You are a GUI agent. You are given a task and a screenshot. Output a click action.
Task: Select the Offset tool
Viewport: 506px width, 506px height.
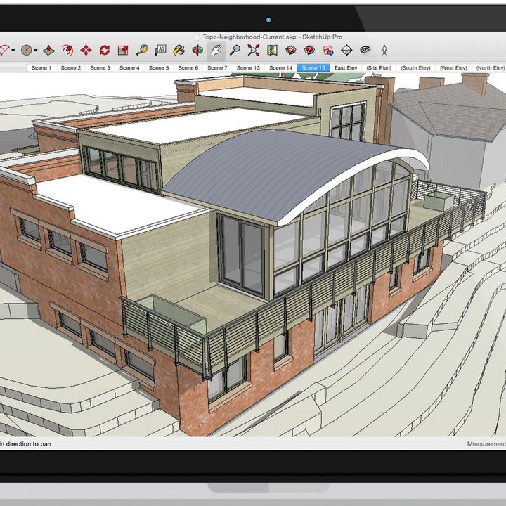click(x=67, y=50)
